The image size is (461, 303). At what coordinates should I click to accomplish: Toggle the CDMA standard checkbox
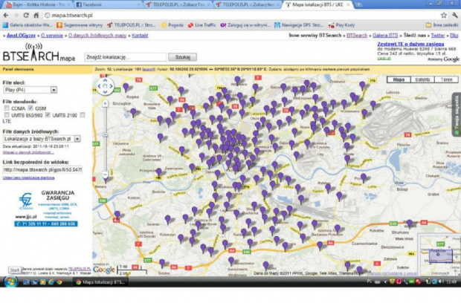(x=7, y=108)
